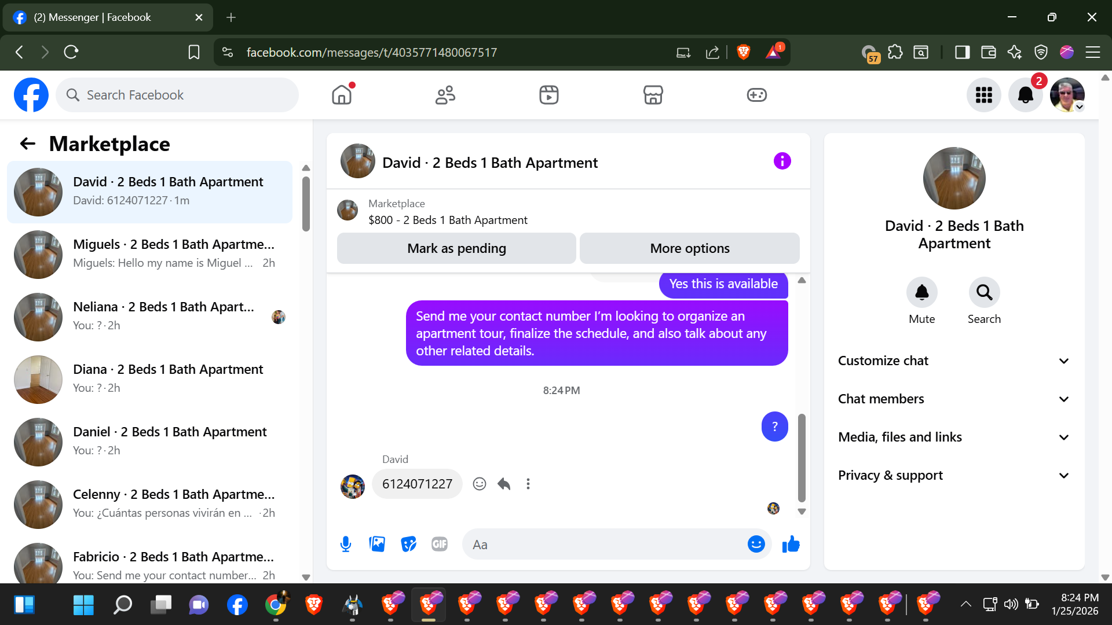Open the Friends tab icon
The height and width of the screenshot is (625, 1112).
click(x=445, y=95)
